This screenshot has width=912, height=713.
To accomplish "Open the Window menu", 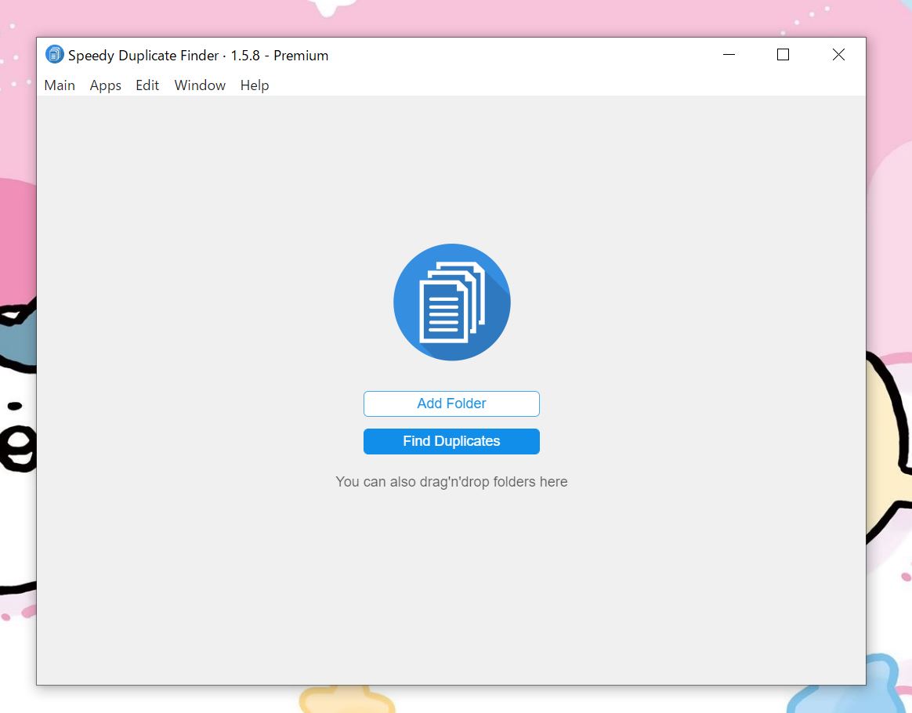I will pos(200,85).
